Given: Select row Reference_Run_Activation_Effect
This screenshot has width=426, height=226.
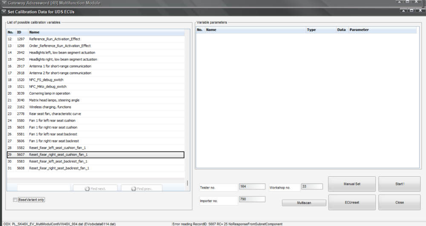Looking at the screenshot, I should click(95, 39).
